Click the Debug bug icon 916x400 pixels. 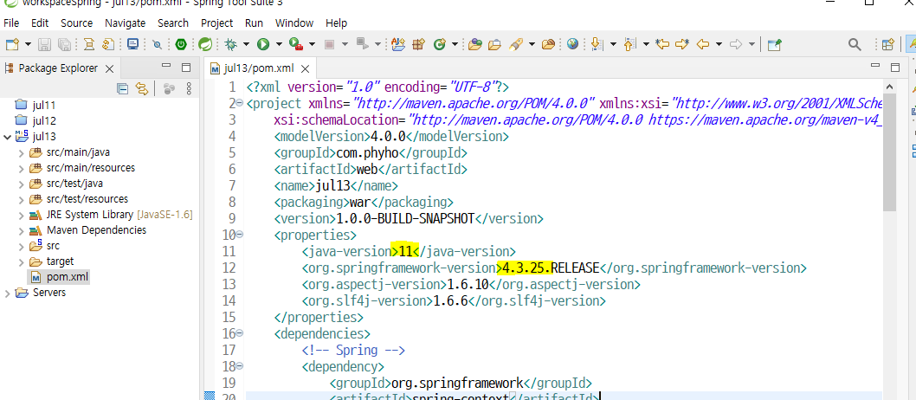click(x=231, y=44)
